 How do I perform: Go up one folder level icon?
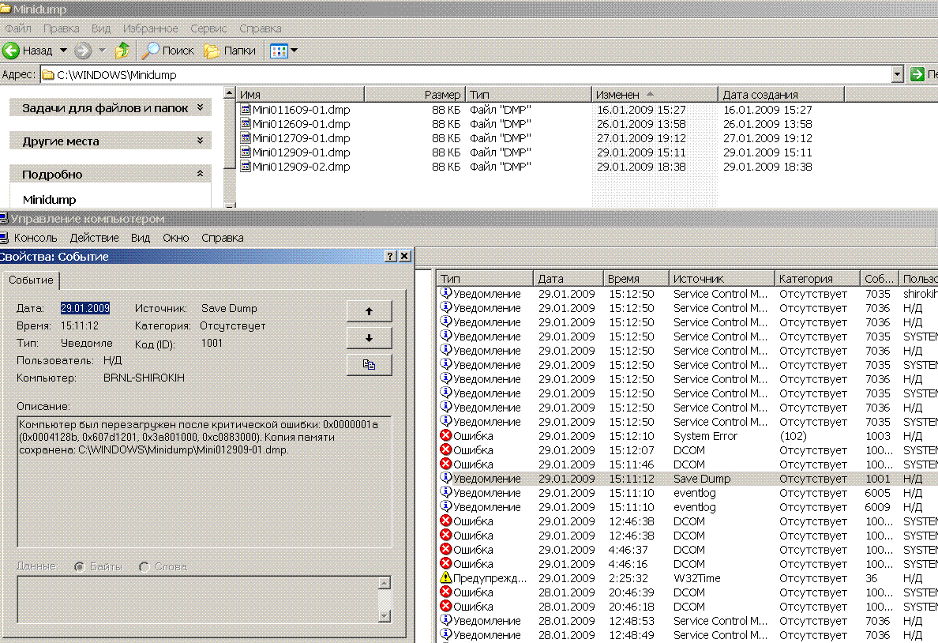click(x=122, y=51)
